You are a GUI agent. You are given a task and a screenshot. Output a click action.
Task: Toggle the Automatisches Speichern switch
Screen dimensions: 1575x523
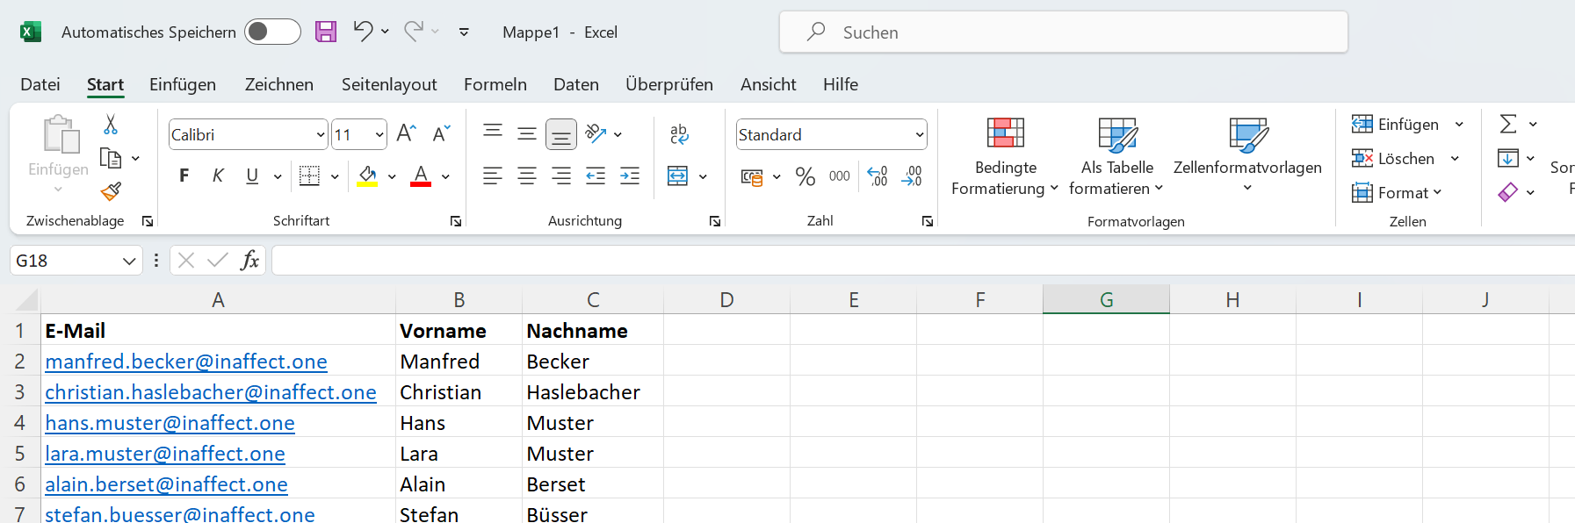[272, 32]
